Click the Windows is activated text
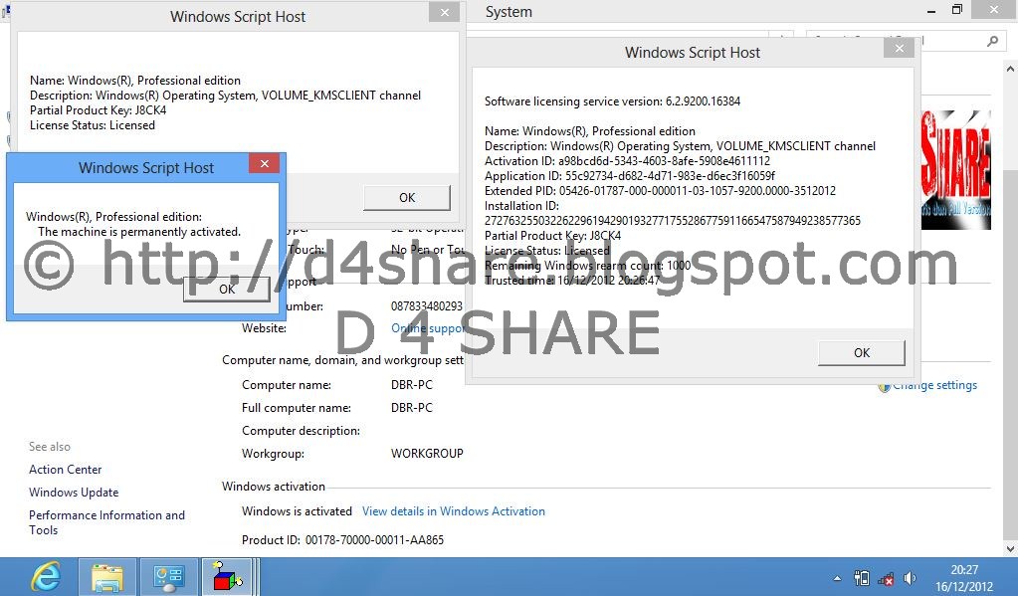 (x=297, y=511)
